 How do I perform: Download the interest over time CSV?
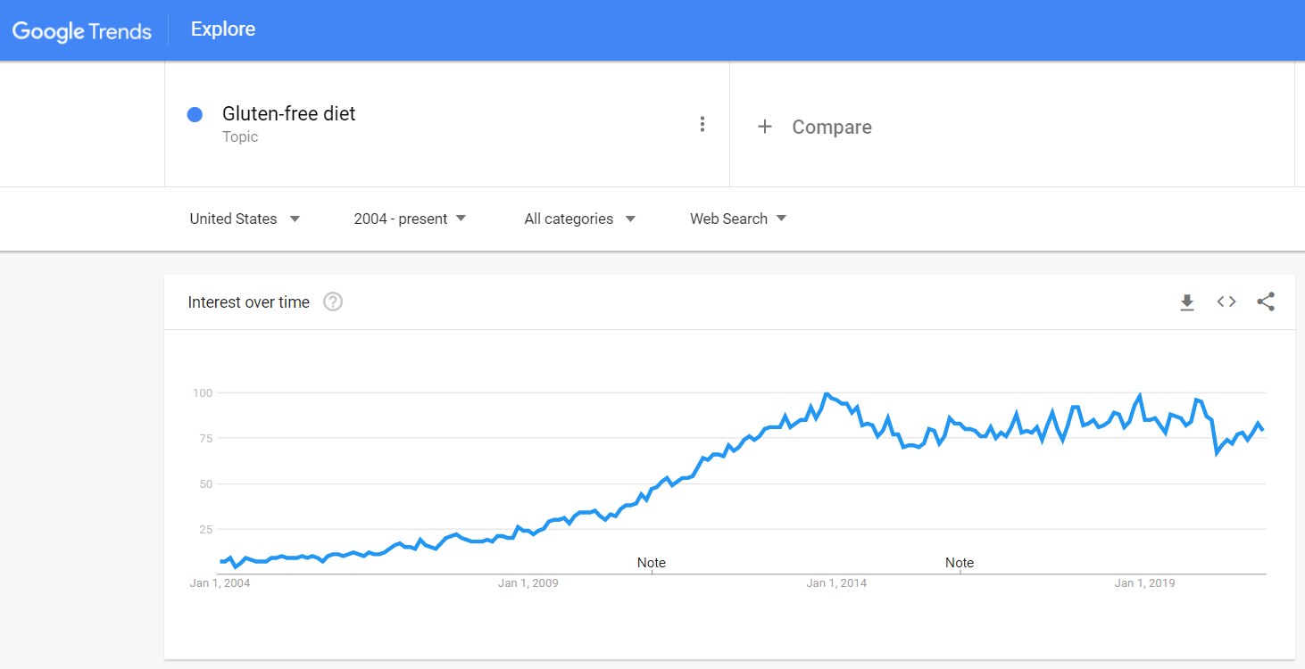click(1186, 302)
